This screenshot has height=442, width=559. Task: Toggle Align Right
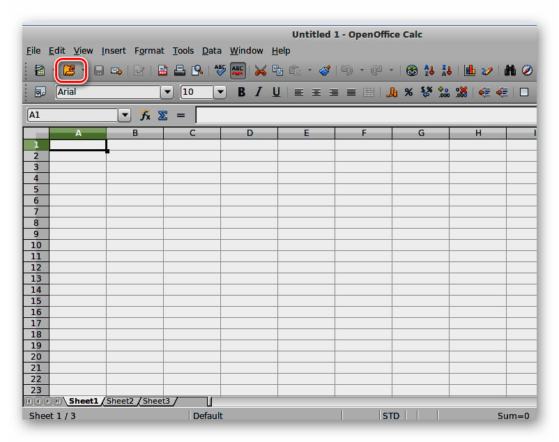(x=334, y=93)
